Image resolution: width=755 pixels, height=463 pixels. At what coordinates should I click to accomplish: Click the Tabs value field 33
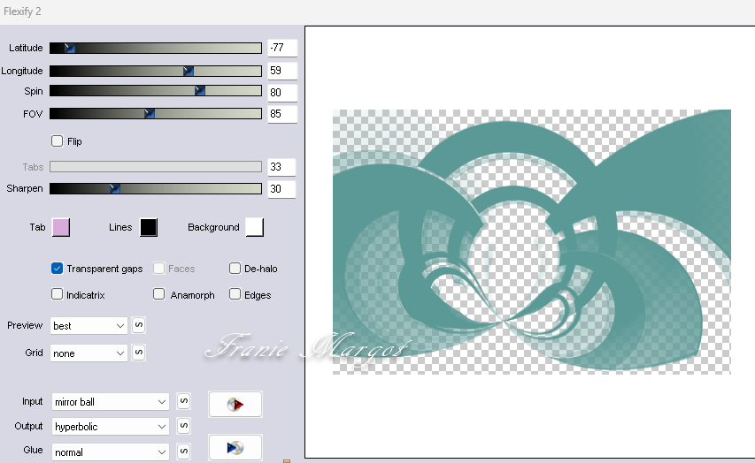[x=282, y=167]
